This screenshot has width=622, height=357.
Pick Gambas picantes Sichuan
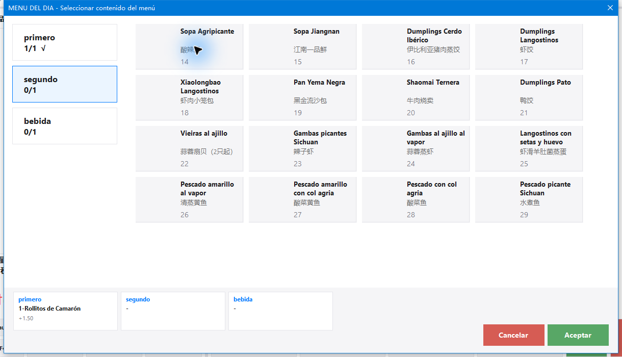(x=303, y=148)
